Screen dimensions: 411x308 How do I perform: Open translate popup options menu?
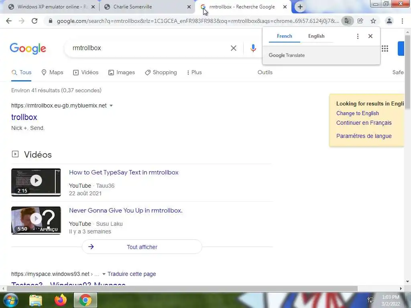(358, 36)
